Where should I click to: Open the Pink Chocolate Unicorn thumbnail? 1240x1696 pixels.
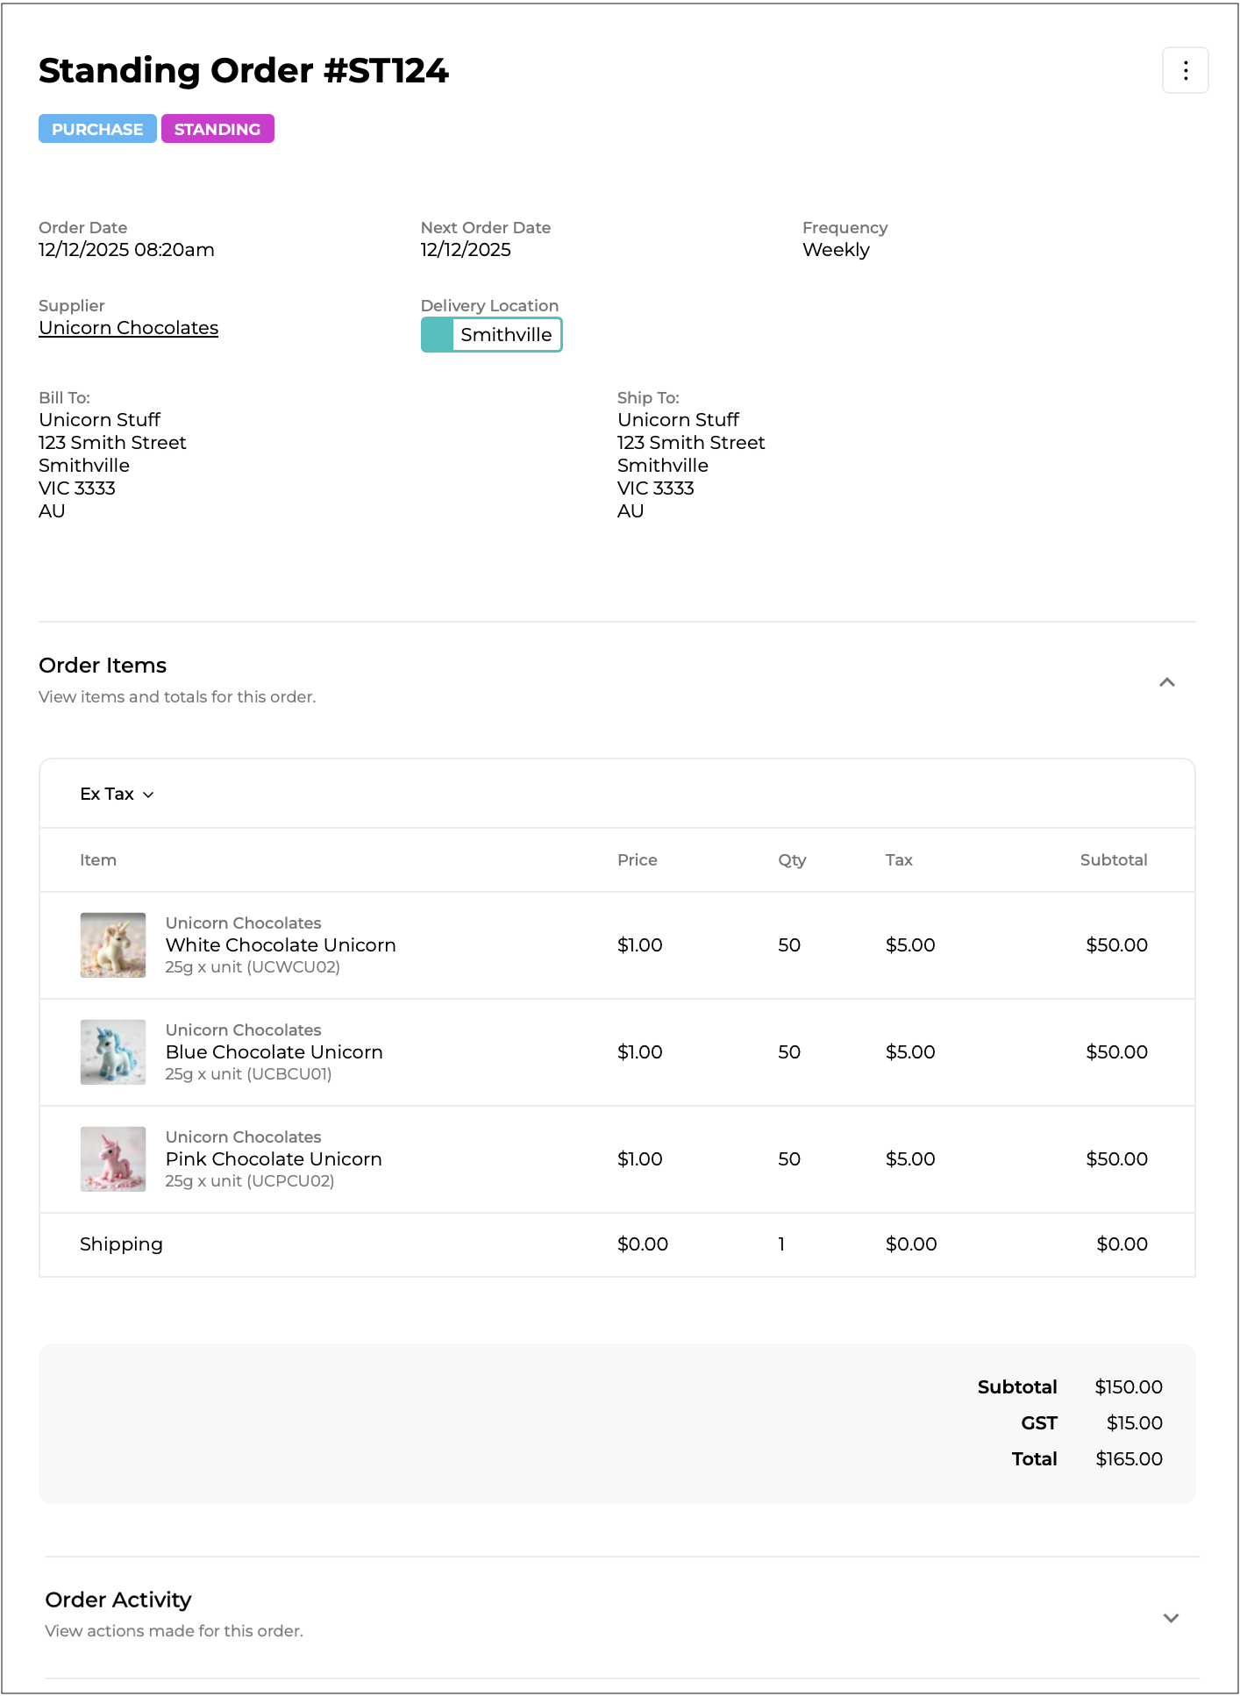point(113,1159)
